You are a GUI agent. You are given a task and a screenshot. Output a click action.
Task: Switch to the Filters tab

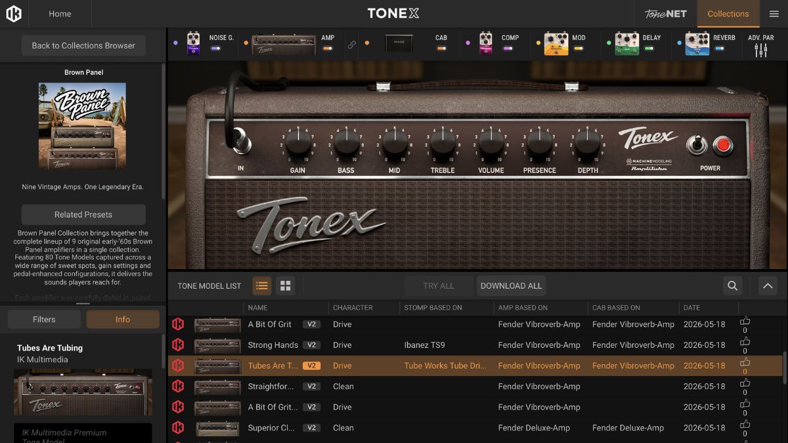44,319
